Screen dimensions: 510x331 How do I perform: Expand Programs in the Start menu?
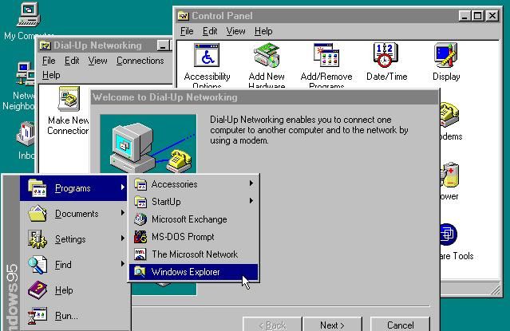(x=73, y=188)
